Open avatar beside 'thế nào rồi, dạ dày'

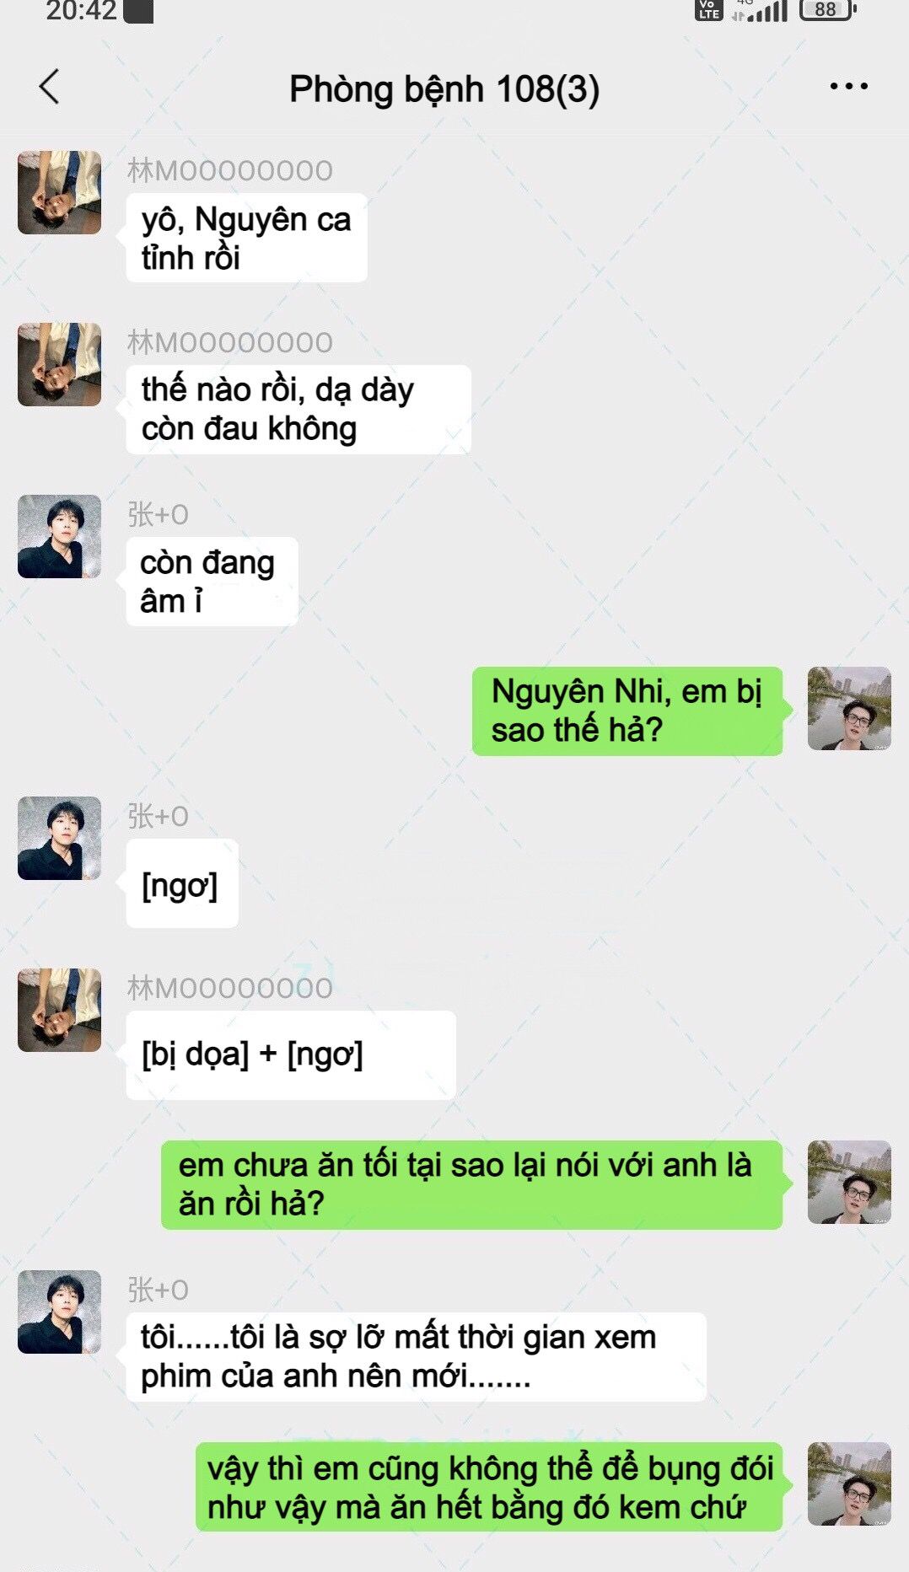coord(60,365)
